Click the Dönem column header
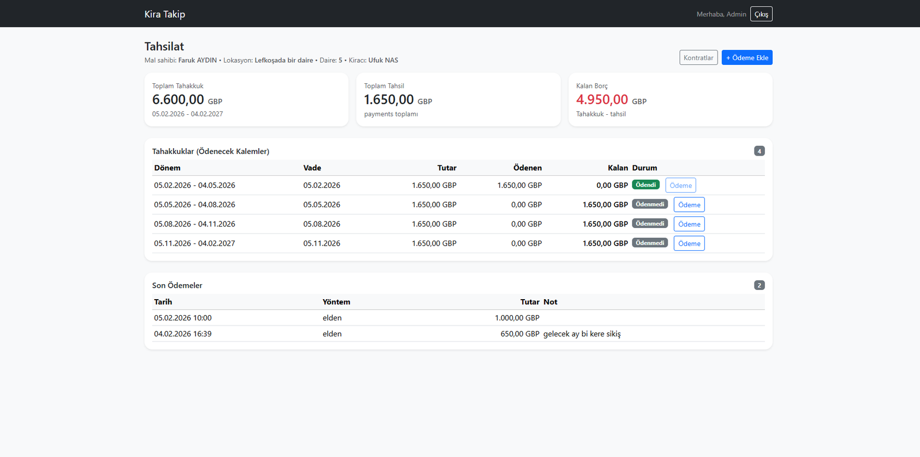The height and width of the screenshot is (457, 920). (x=167, y=168)
